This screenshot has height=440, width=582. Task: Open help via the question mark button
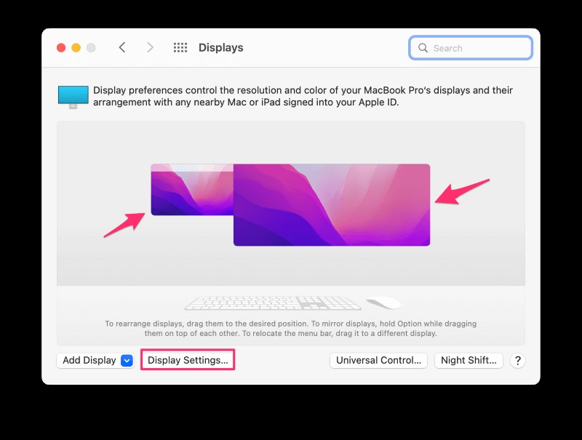click(517, 360)
